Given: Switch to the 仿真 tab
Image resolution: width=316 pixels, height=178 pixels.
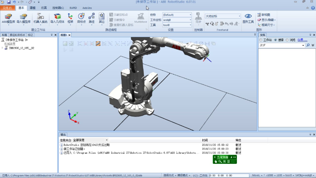Looking at the screenshot, I should (44, 8).
